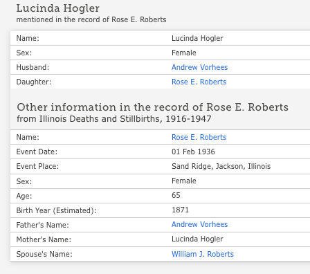Click the large 'Lucinda Hogler' page title
The image size is (310, 274).
[x=57, y=8]
